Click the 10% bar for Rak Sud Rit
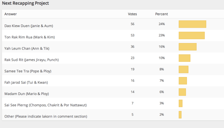Screen dimensions: 224x128 (184, 58)
